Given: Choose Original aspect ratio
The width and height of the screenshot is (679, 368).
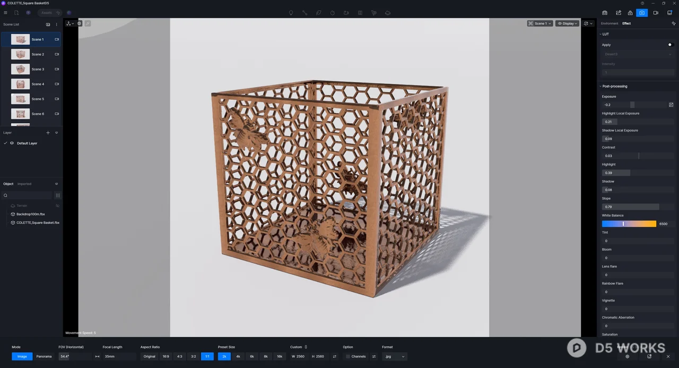Looking at the screenshot, I should (x=150, y=356).
